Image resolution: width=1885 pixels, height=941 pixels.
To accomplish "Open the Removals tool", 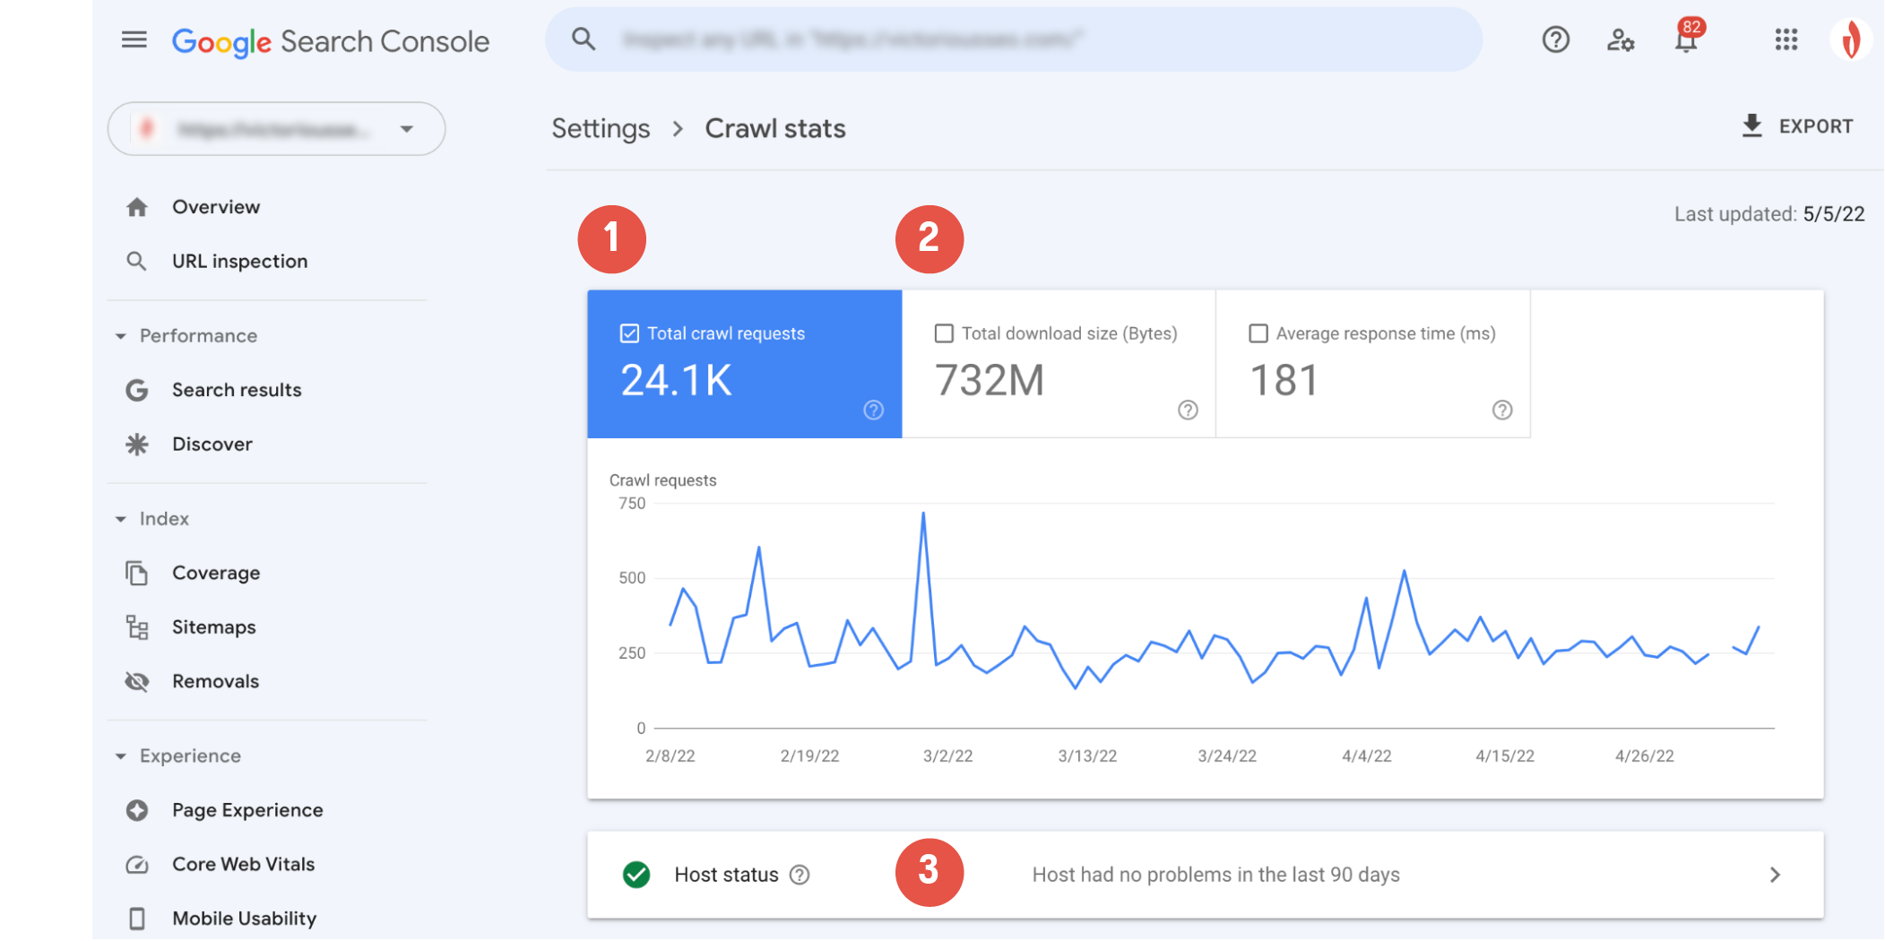I will click(215, 681).
